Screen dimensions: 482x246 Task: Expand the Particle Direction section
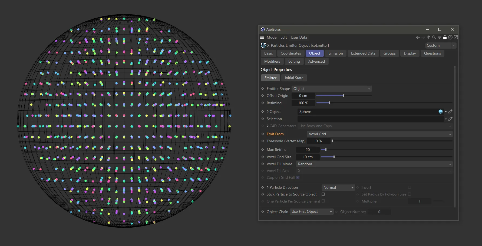[268, 187]
